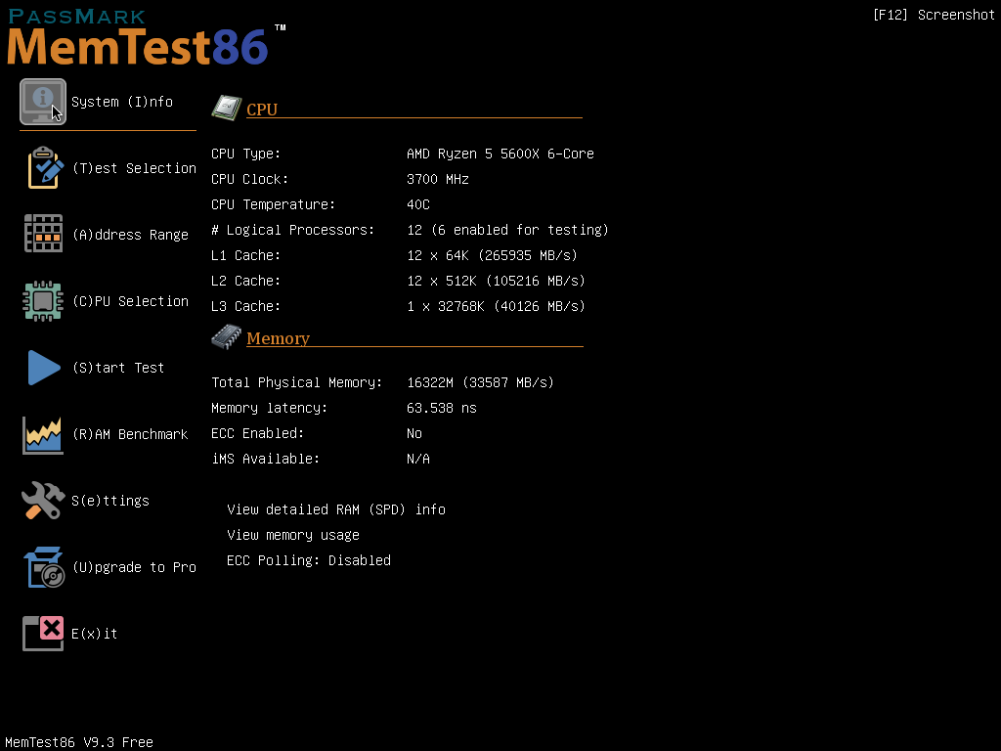Click the MemTest86 V9.3 Free version text
The width and height of the screenshot is (1001, 751).
(79, 742)
